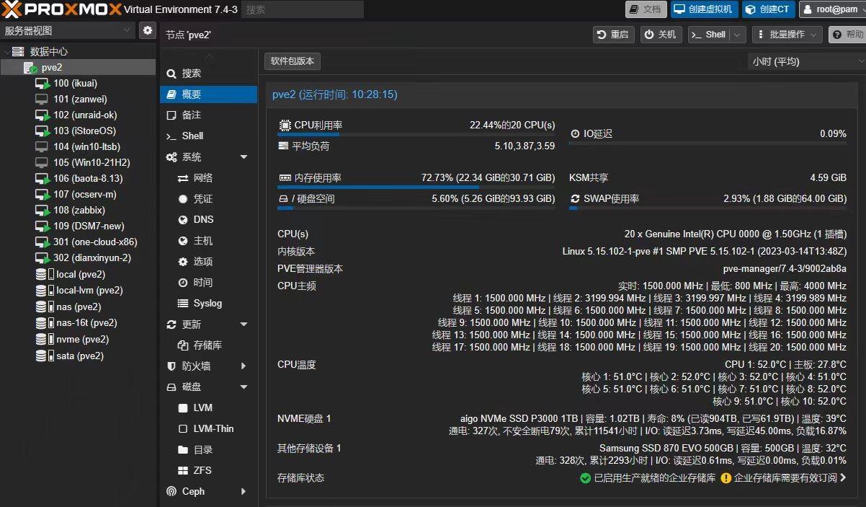Expand the Bulk Actions (批量操作) dropdown

coord(787,35)
